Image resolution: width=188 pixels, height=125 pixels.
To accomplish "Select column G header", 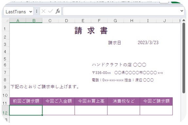I will pos(115,21).
